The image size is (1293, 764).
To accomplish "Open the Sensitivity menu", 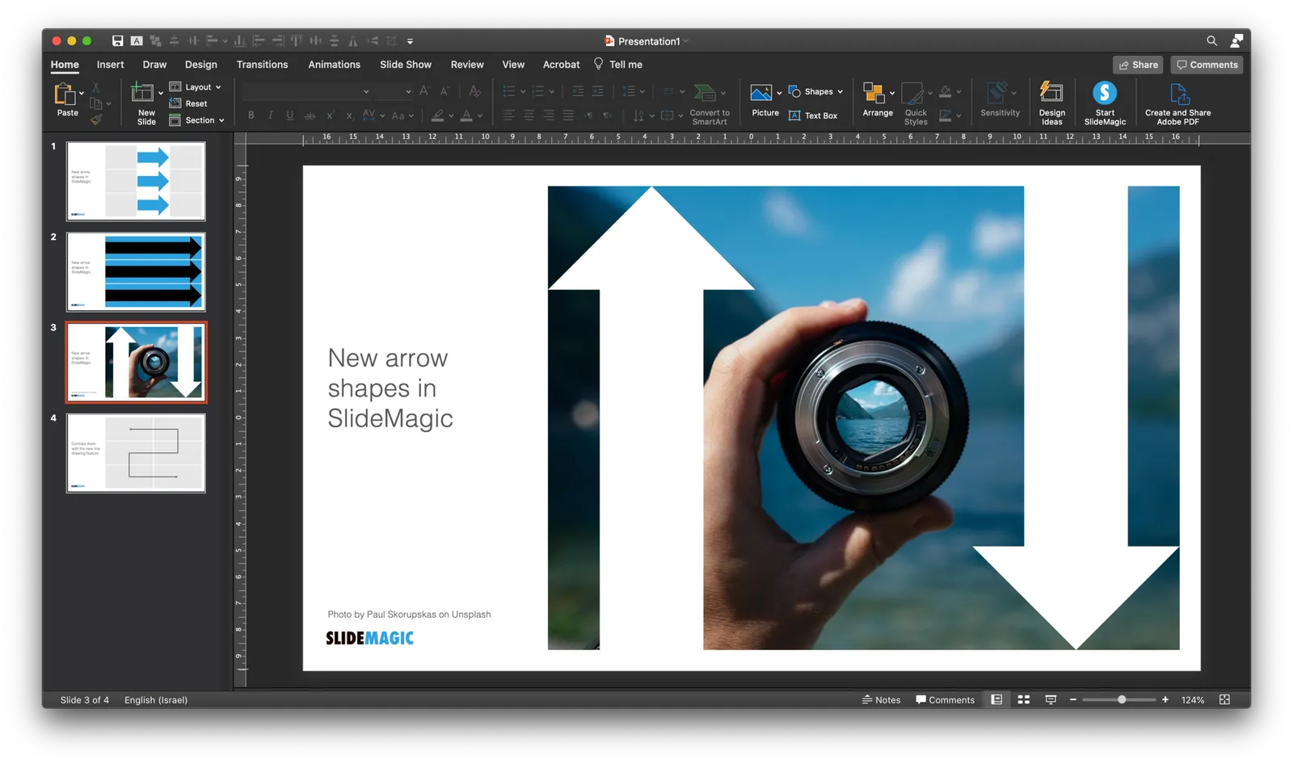I will coord(1000,100).
